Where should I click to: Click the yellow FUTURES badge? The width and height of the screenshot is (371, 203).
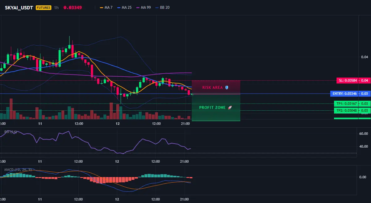pyautogui.click(x=44, y=8)
